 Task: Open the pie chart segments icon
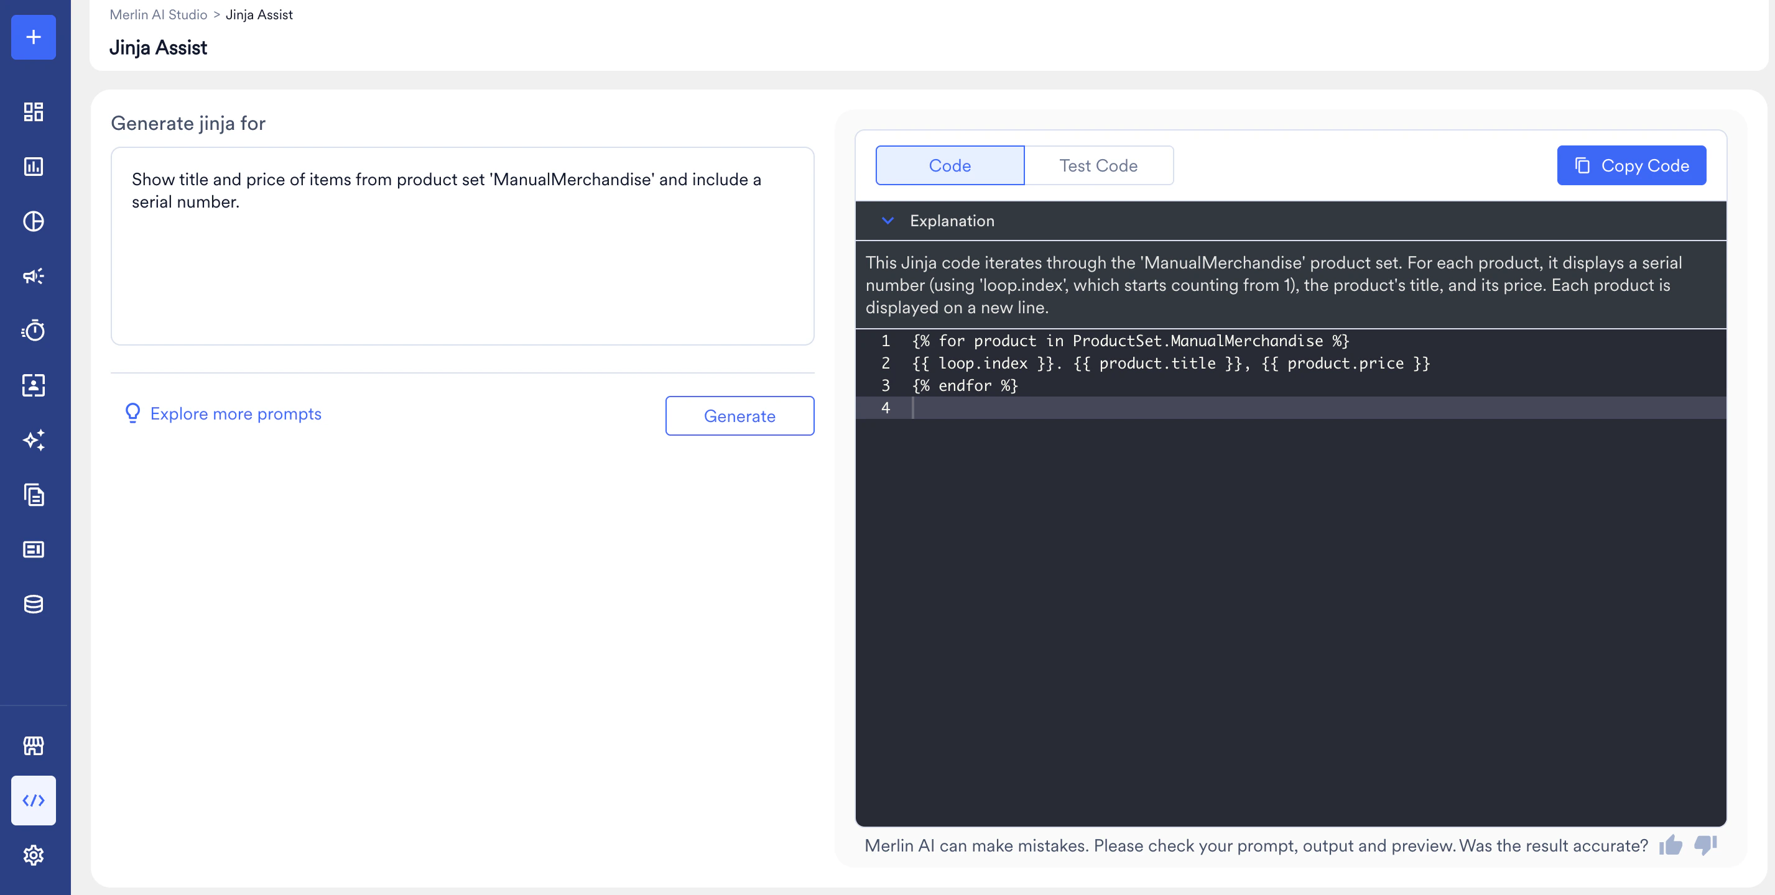(33, 221)
